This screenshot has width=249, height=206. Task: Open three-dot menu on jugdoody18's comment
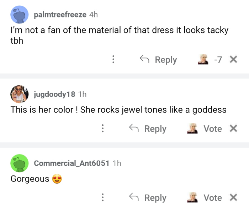pyautogui.click(x=102, y=129)
